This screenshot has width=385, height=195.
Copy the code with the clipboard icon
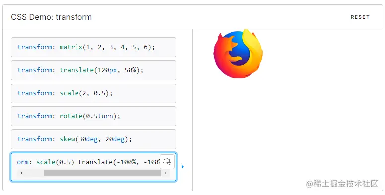coord(167,162)
